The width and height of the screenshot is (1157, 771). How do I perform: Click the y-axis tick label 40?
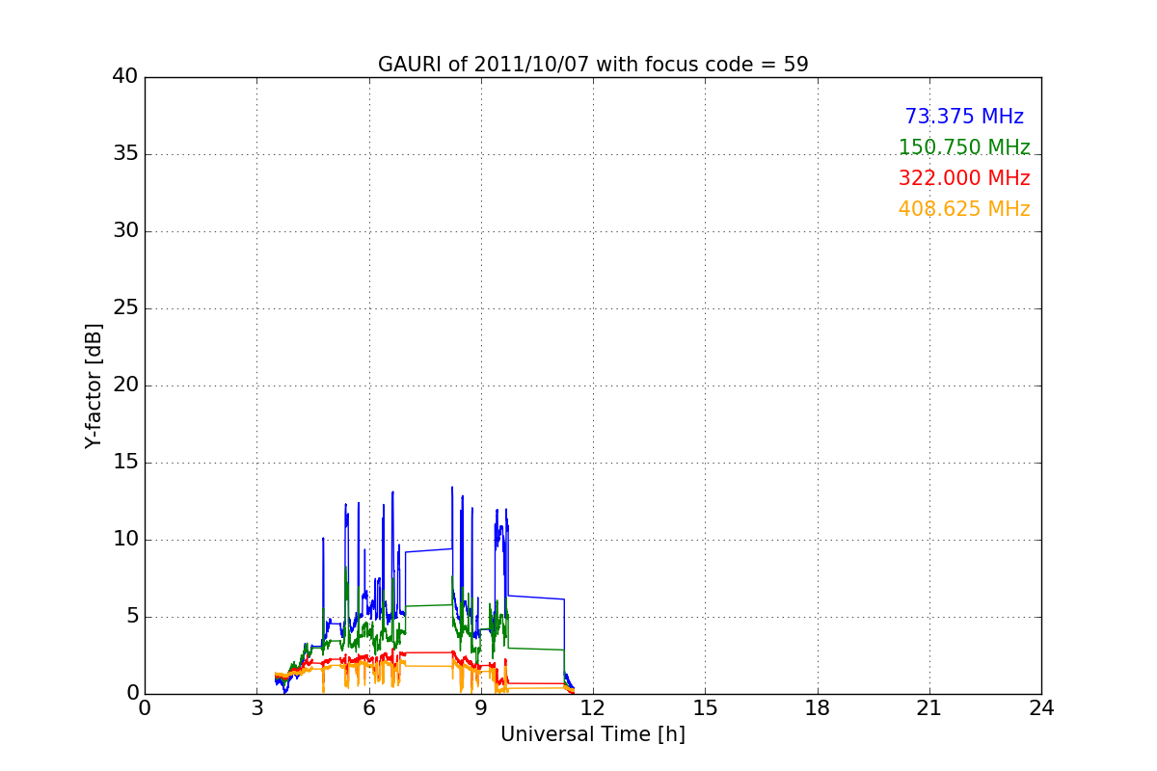click(x=125, y=77)
